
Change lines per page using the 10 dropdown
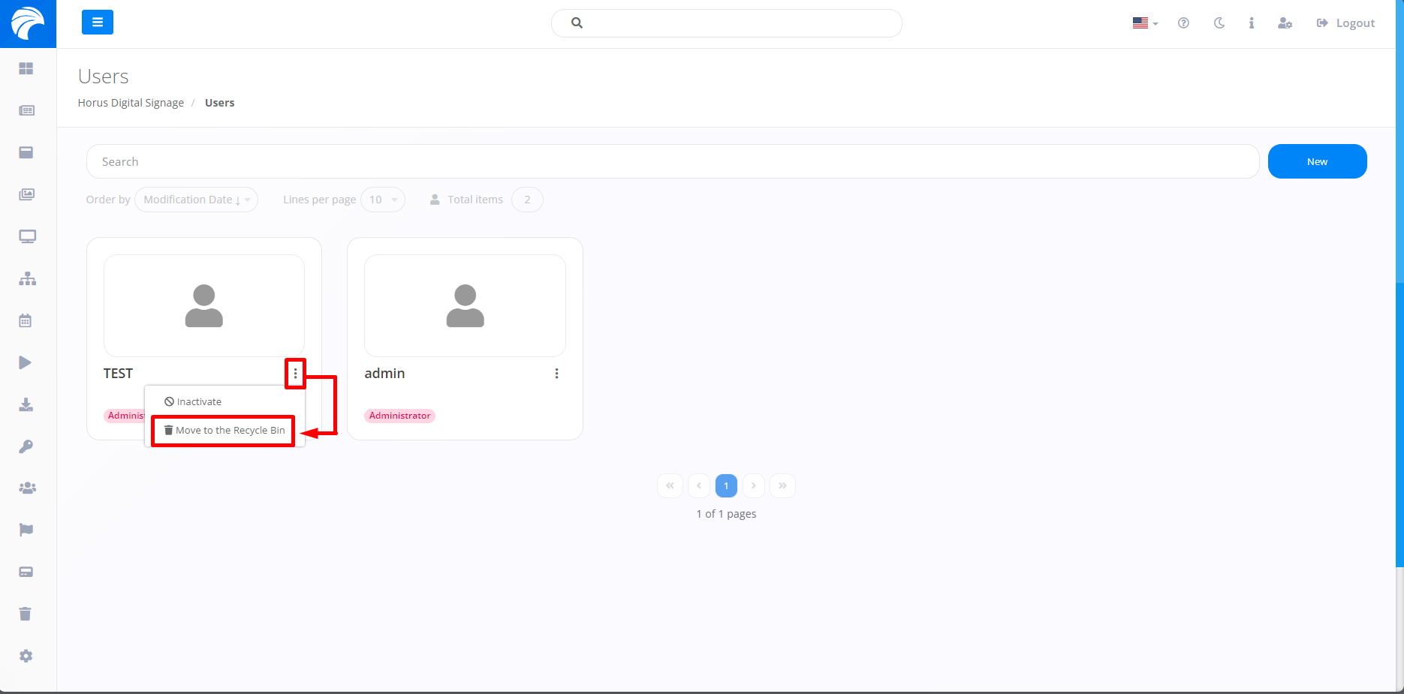382,200
